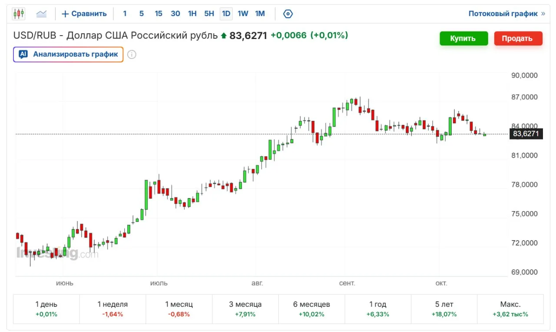Click the сент. date axis label
Screen dimensions: 556x332
pyautogui.click(x=347, y=283)
